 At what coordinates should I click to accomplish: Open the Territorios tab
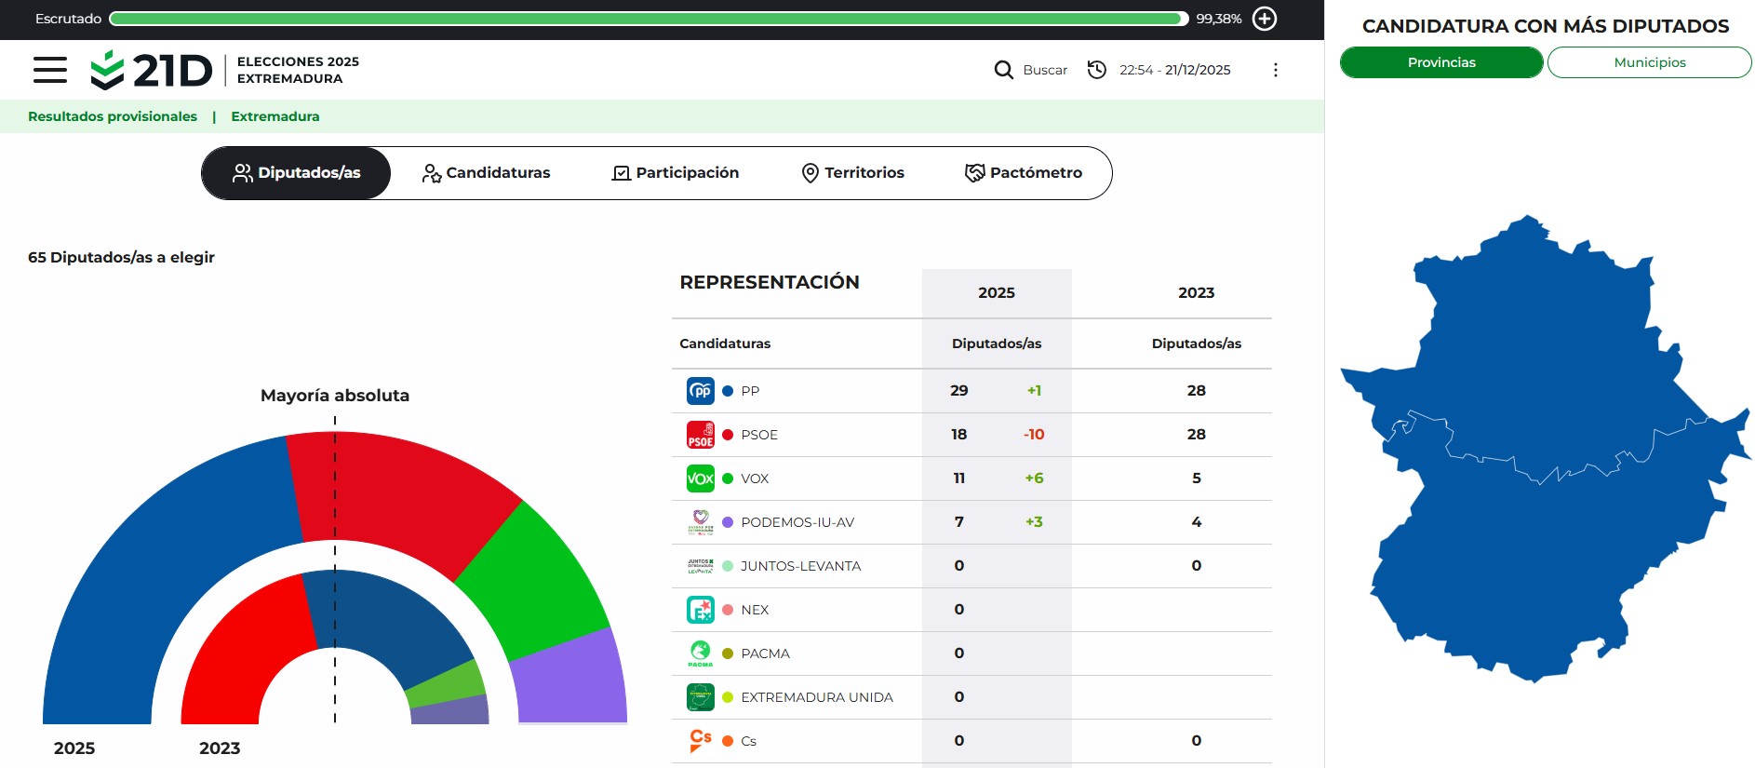click(x=853, y=173)
